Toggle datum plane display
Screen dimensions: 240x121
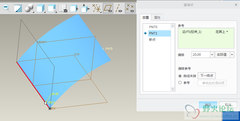[x=108, y=8]
